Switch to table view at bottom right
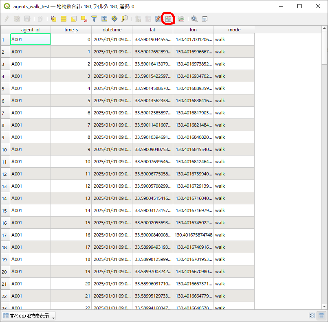 tap(321, 315)
